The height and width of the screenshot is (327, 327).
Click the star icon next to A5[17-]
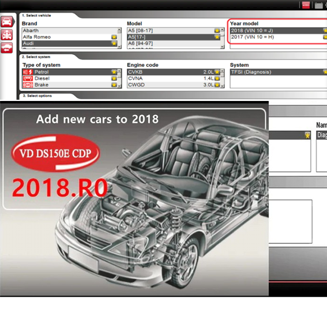[x=217, y=37]
